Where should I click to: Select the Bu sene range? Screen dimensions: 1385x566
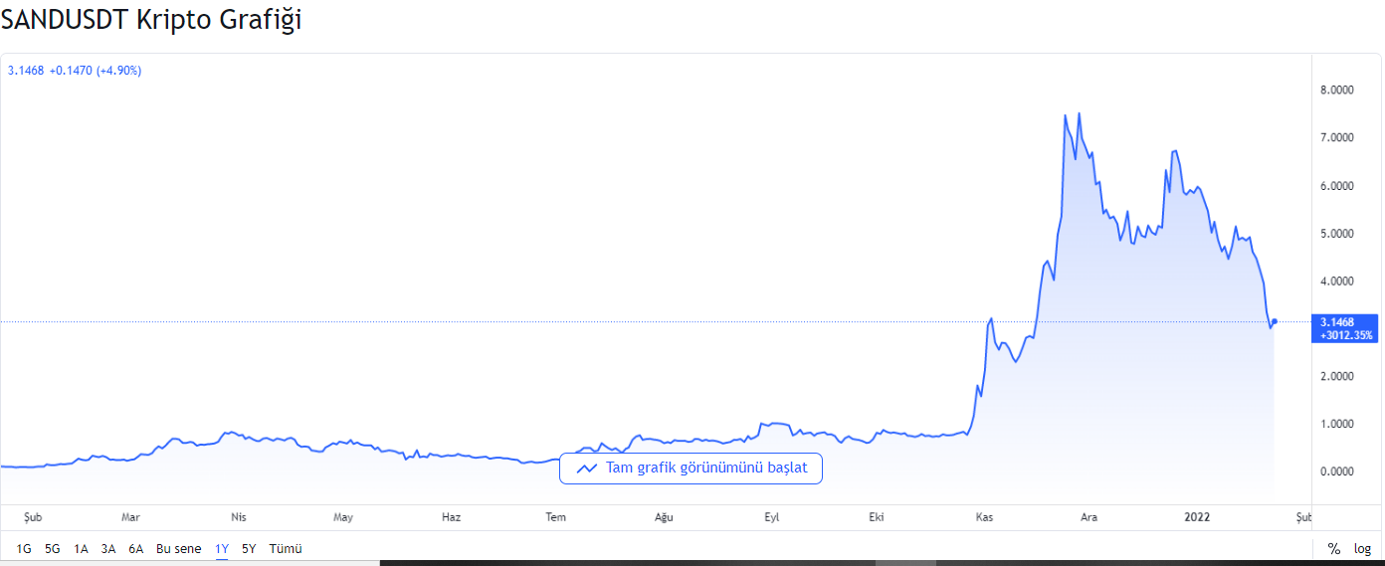178,548
